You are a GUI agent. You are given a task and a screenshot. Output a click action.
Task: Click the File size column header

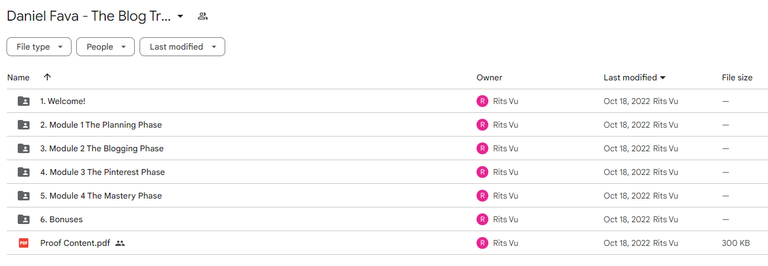pos(737,77)
